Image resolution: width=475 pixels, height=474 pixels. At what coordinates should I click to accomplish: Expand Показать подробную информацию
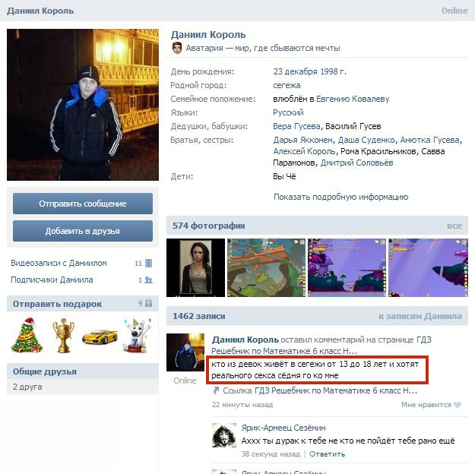click(x=340, y=197)
